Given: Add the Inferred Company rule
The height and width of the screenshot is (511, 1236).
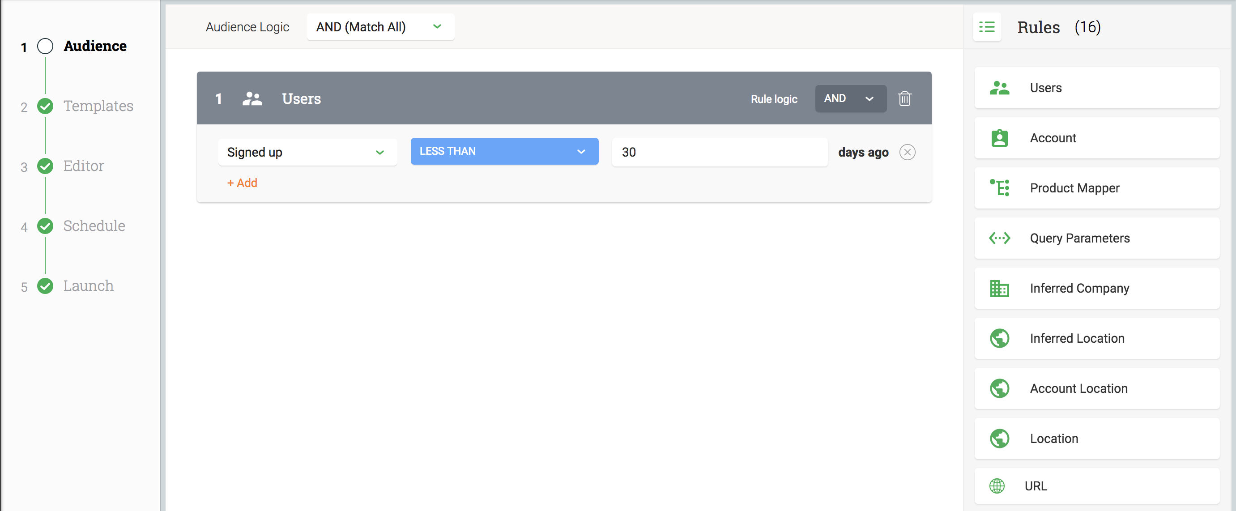Looking at the screenshot, I should pyautogui.click(x=1096, y=288).
